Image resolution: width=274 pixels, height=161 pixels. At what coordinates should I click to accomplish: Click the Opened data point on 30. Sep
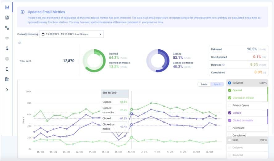click(x=131, y=109)
